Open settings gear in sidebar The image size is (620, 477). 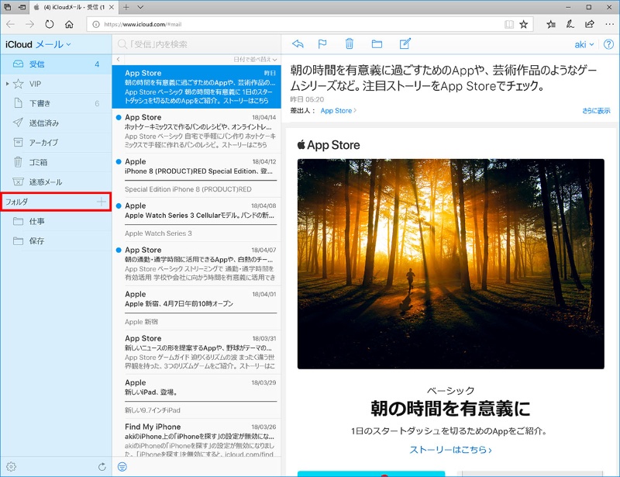11,466
